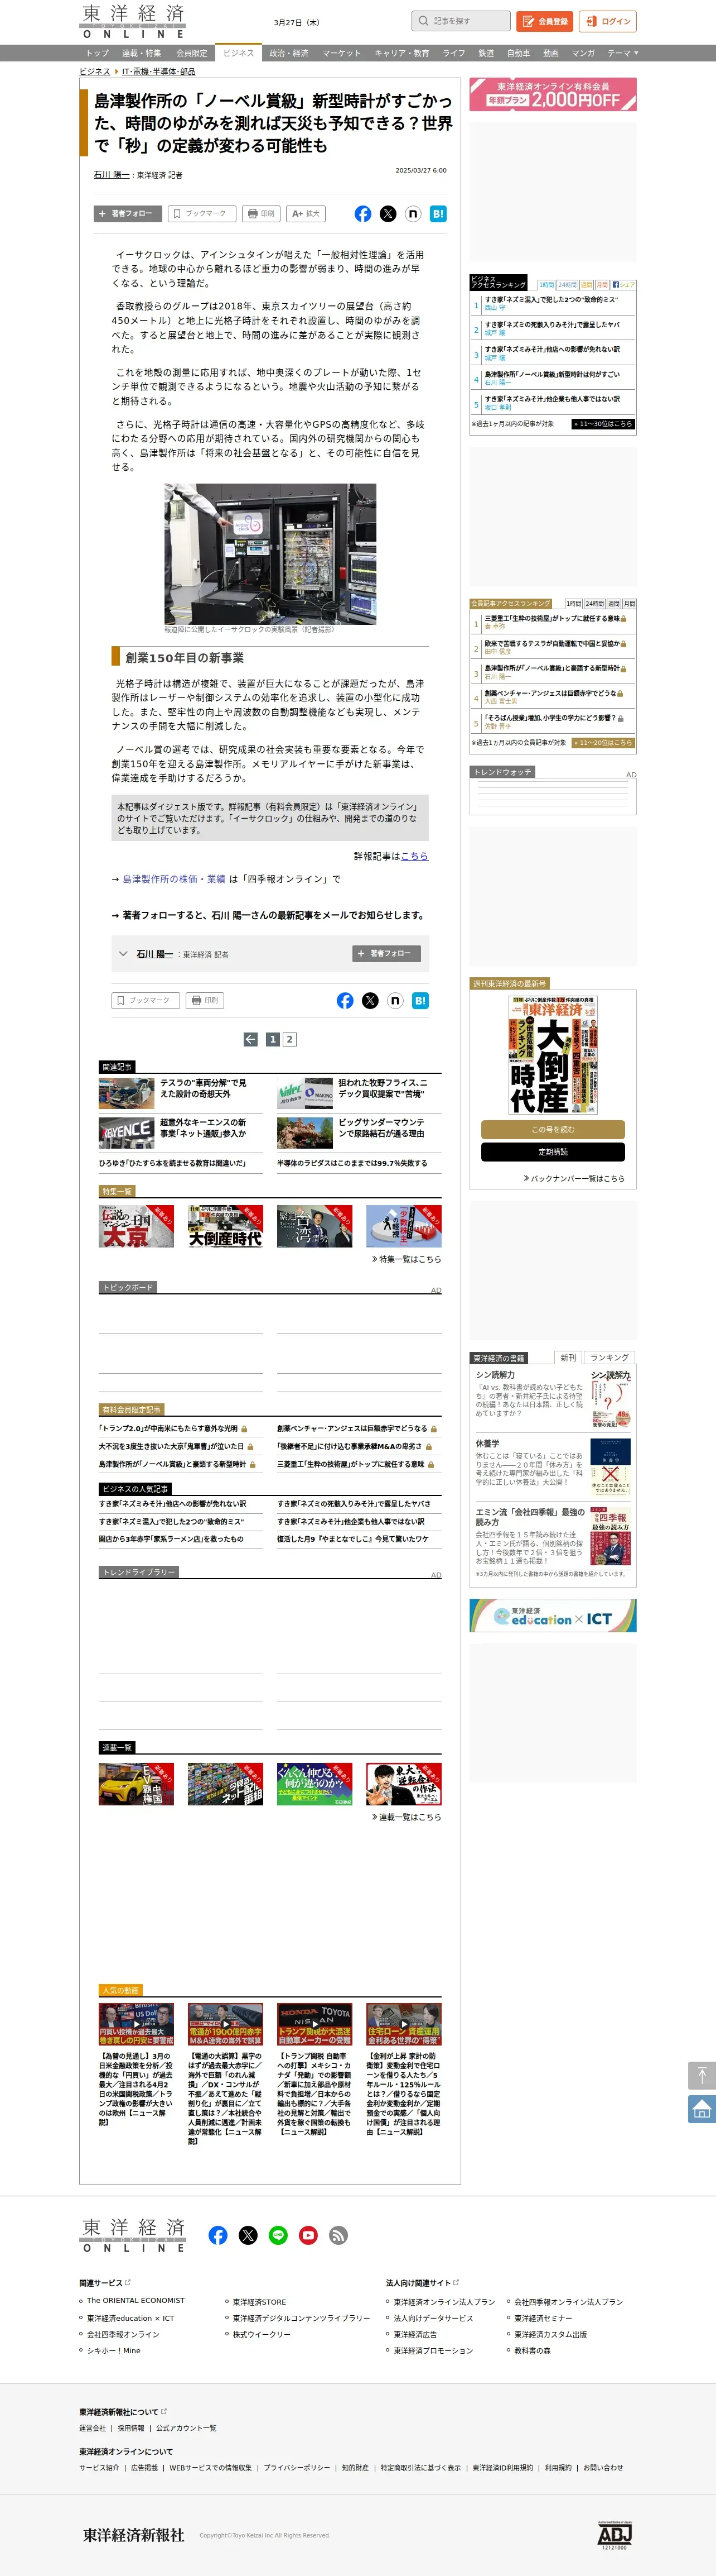Open The ORIENTAL ECONOMIST footer link
The height and width of the screenshot is (2576, 716).
136,2300
